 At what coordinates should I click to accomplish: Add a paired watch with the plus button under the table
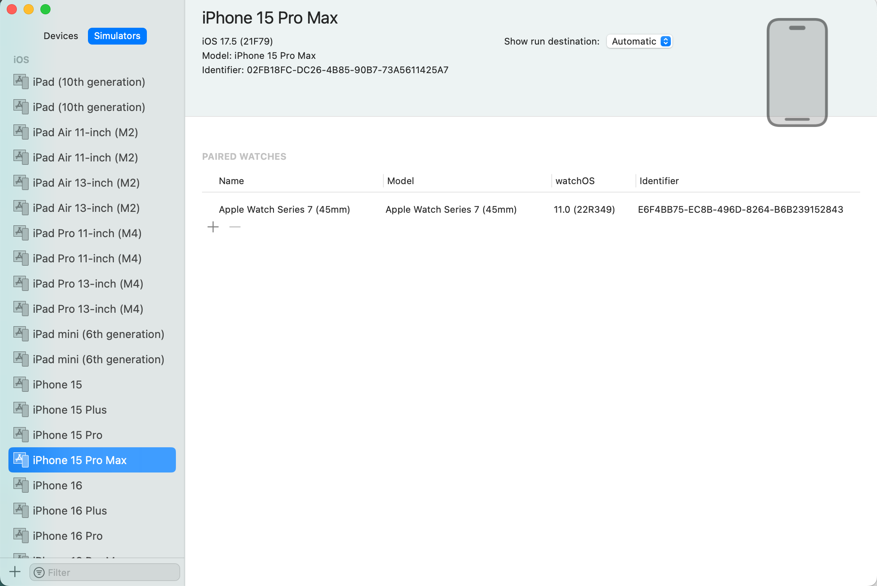coord(213,227)
